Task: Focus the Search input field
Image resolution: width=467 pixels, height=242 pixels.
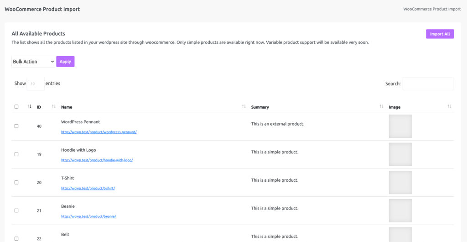Action: pos(428,84)
